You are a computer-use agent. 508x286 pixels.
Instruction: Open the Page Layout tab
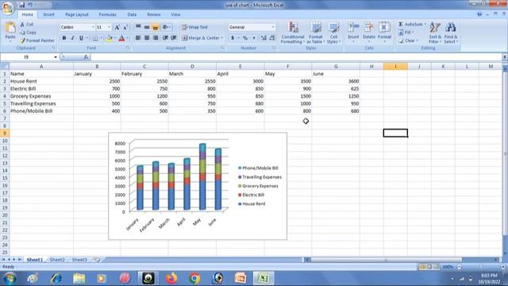click(x=77, y=14)
